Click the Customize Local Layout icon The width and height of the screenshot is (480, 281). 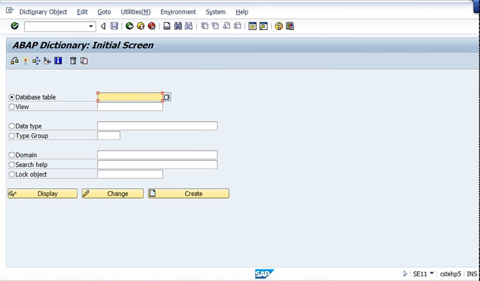(290, 26)
